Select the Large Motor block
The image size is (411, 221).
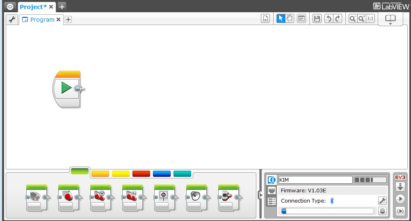68,197
